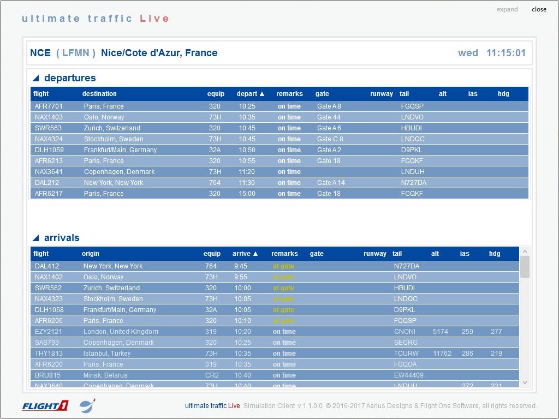Select arrival flight SAS793
The image size is (559, 419).
pyautogui.click(x=275, y=343)
